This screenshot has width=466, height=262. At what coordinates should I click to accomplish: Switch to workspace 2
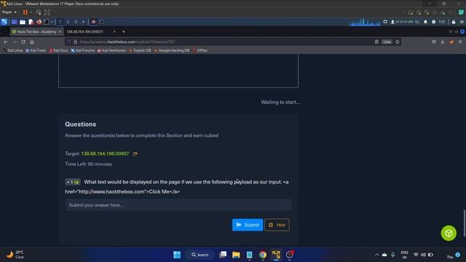coord(68,22)
